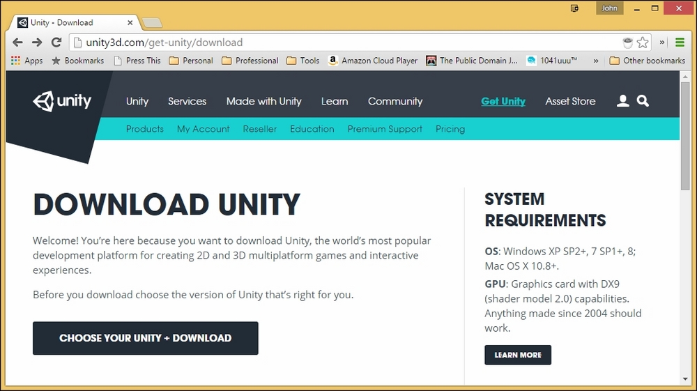
Task: Open the Tools bookmarks folder
Action: (x=303, y=61)
